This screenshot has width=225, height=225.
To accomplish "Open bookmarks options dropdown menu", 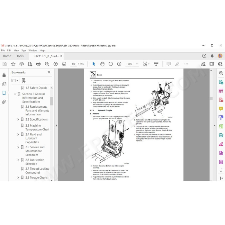I will 15,81.
